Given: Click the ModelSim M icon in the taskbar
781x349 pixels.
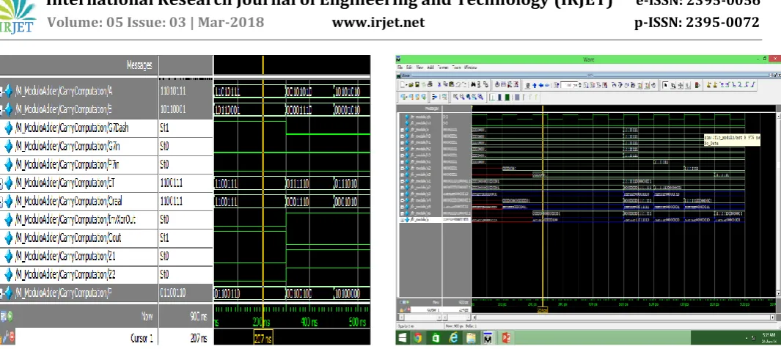Looking at the screenshot, I should pos(488,338).
